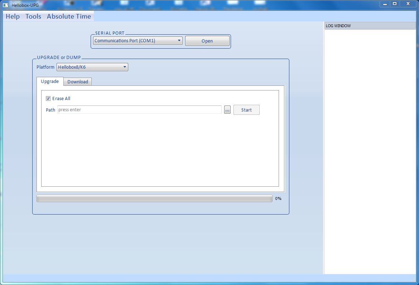This screenshot has width=419, height=285.
Task: Click inside the log window area
Action: tap(370, 152)
